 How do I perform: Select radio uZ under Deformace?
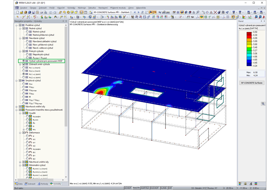tap(27, 146)
